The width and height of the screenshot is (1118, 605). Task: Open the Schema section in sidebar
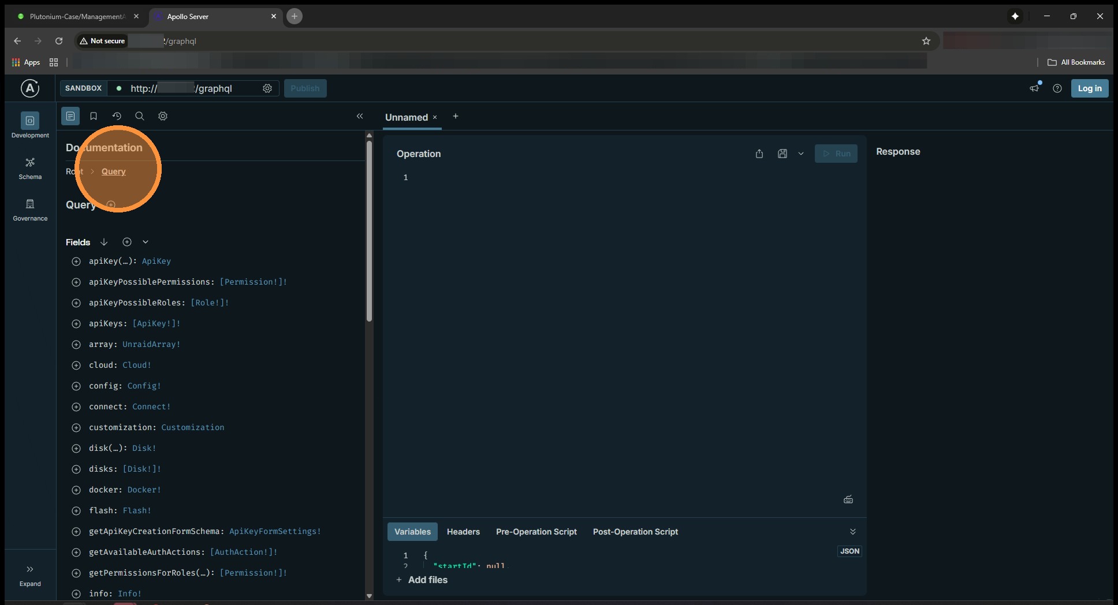30,168
